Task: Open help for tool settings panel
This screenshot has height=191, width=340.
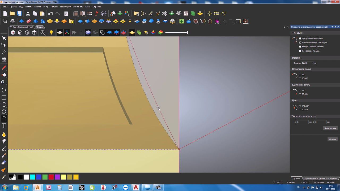Action: pos(332,27)
